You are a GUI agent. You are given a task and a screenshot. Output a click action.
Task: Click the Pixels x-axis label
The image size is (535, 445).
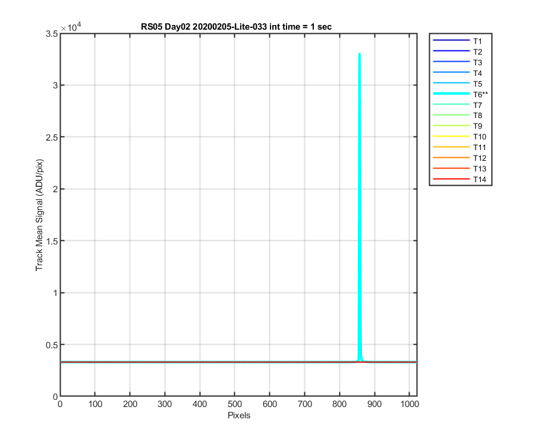tap(239, 415)
